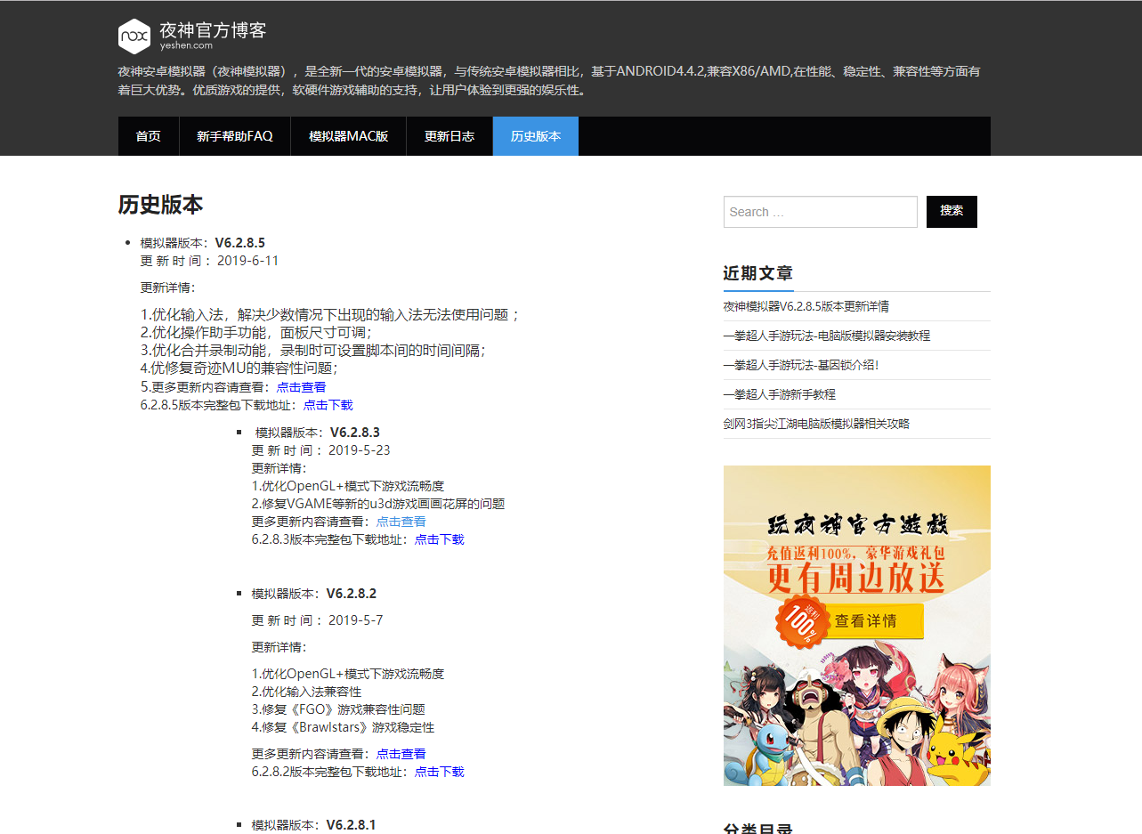
Task: Click 点击查看 link for version 6.2.8.5
Action: point(301,387)
